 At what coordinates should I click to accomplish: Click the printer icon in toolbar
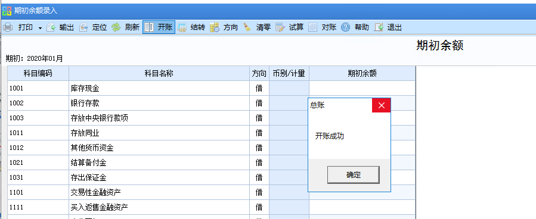(8, 27)
